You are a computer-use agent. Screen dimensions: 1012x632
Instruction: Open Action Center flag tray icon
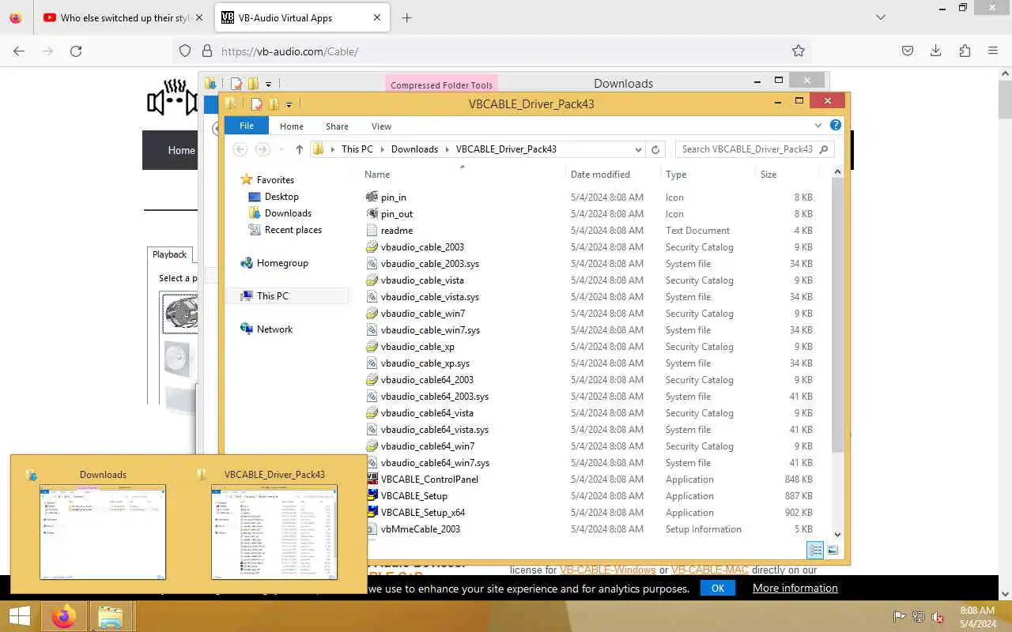[899, 617]
